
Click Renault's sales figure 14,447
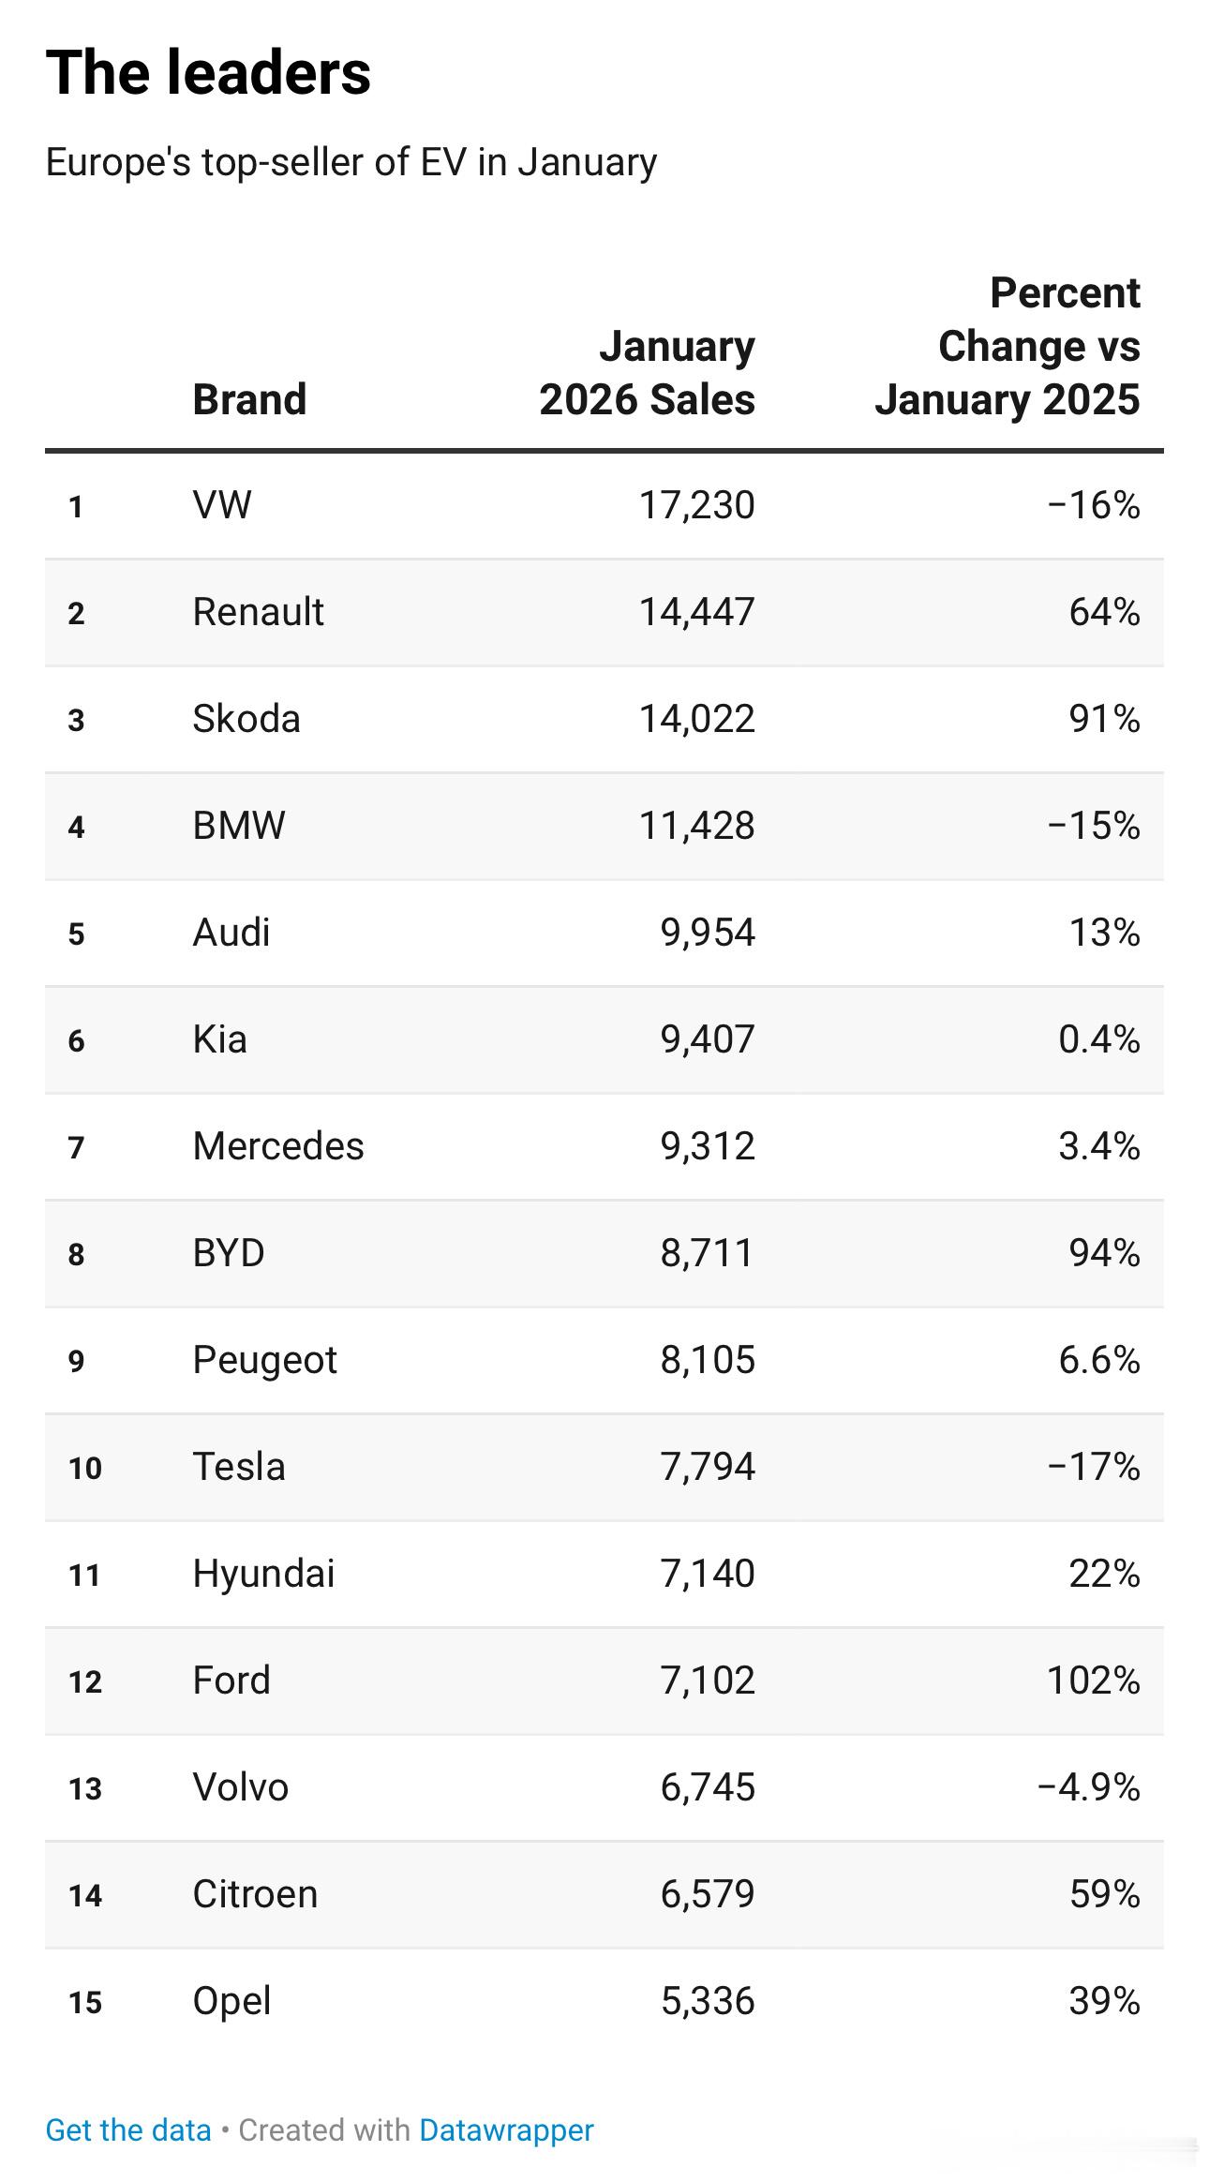696,612
